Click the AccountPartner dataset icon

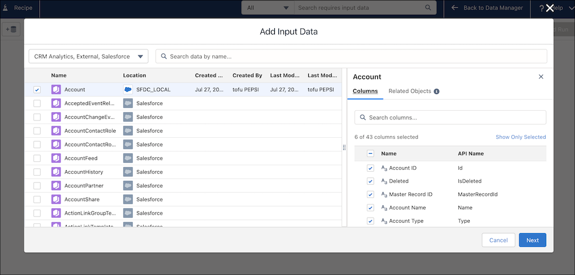(56, 185)
